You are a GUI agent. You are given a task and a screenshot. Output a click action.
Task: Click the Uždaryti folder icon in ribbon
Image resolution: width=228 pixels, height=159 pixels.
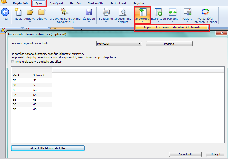[x=41, y=12]
